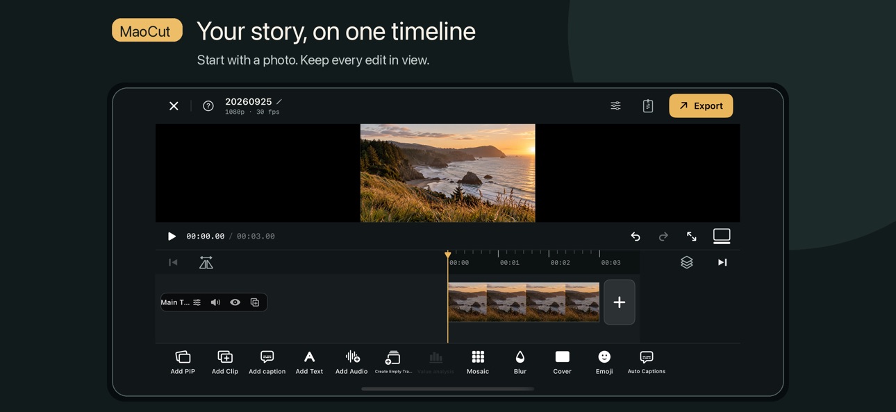The image size is (896, 412).
Task: Click the orange playhead marker
Action: tap(448, 255)
